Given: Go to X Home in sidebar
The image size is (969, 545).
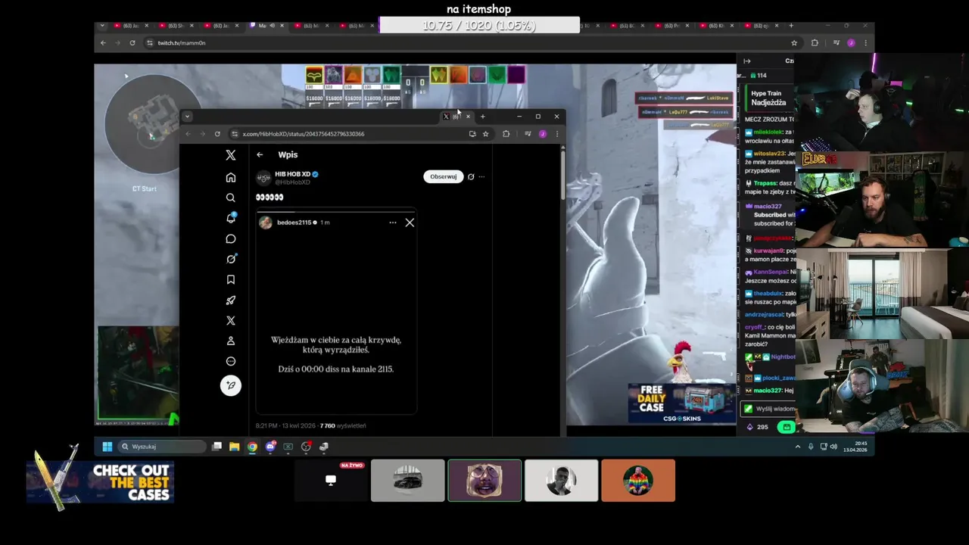Looking at the screenshot, I should pos(231,177).
